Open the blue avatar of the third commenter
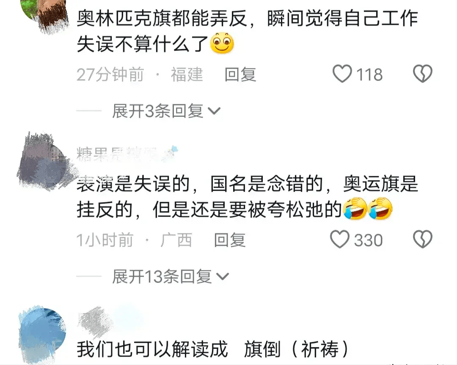 (43, 333)
